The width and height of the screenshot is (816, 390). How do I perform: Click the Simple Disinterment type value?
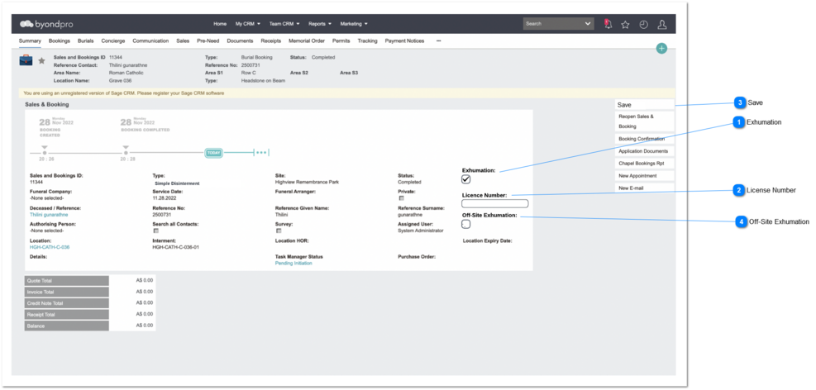[177, 183]
